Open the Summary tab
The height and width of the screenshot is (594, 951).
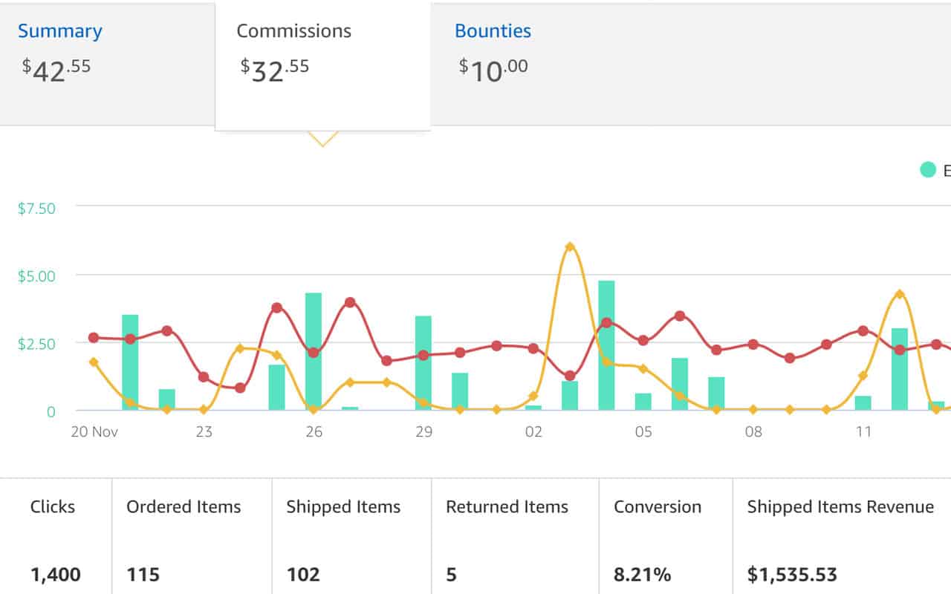59,31
